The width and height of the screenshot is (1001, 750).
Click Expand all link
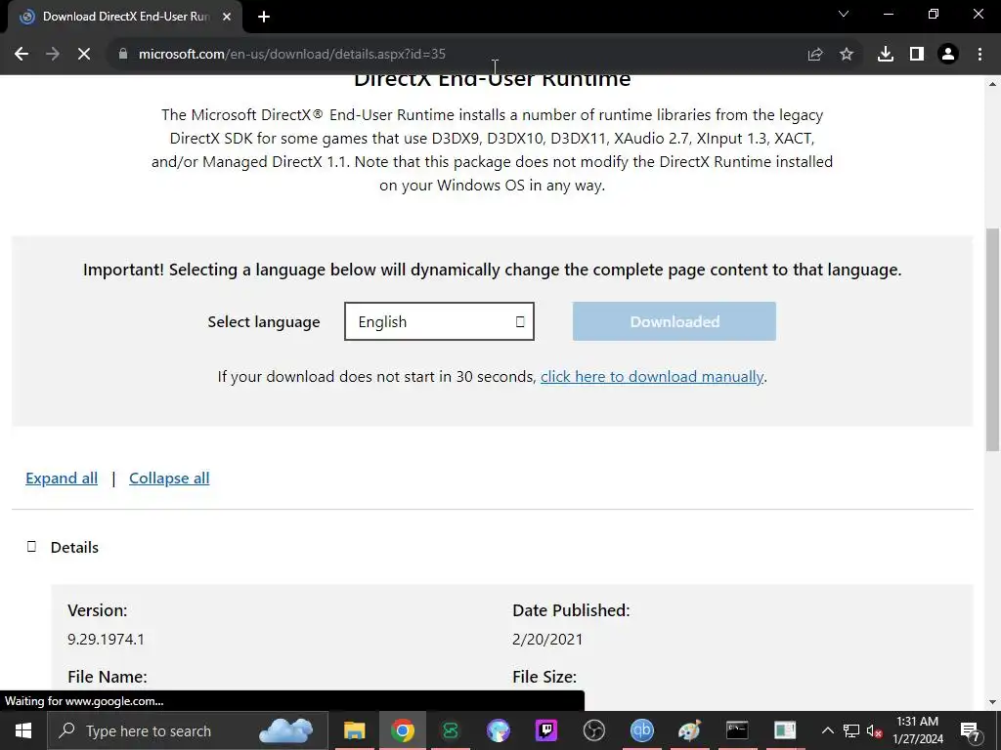coord(62,479)
